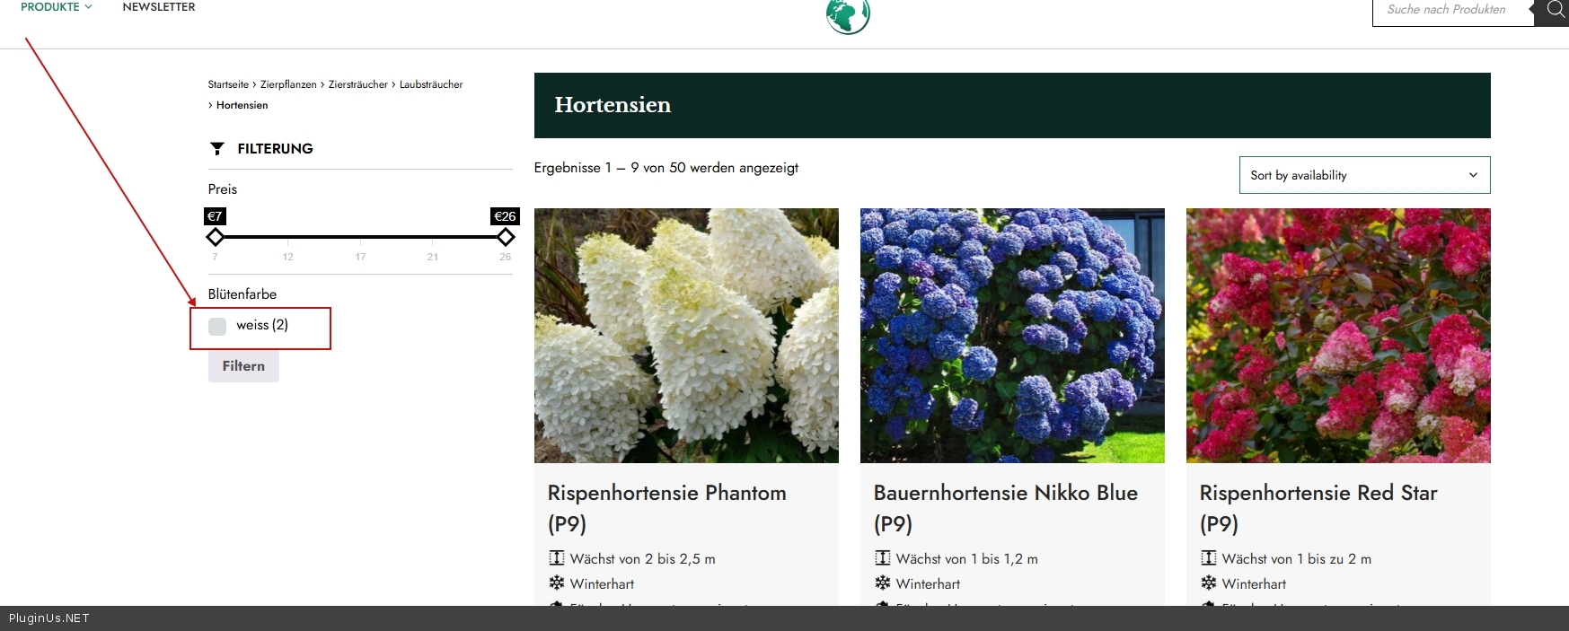
Task: Go to Zierpflanzen breadcrumb link
Action: click(x=288, y=84)
